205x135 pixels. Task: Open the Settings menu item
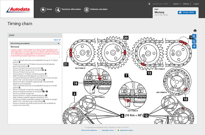coord(186,4)
